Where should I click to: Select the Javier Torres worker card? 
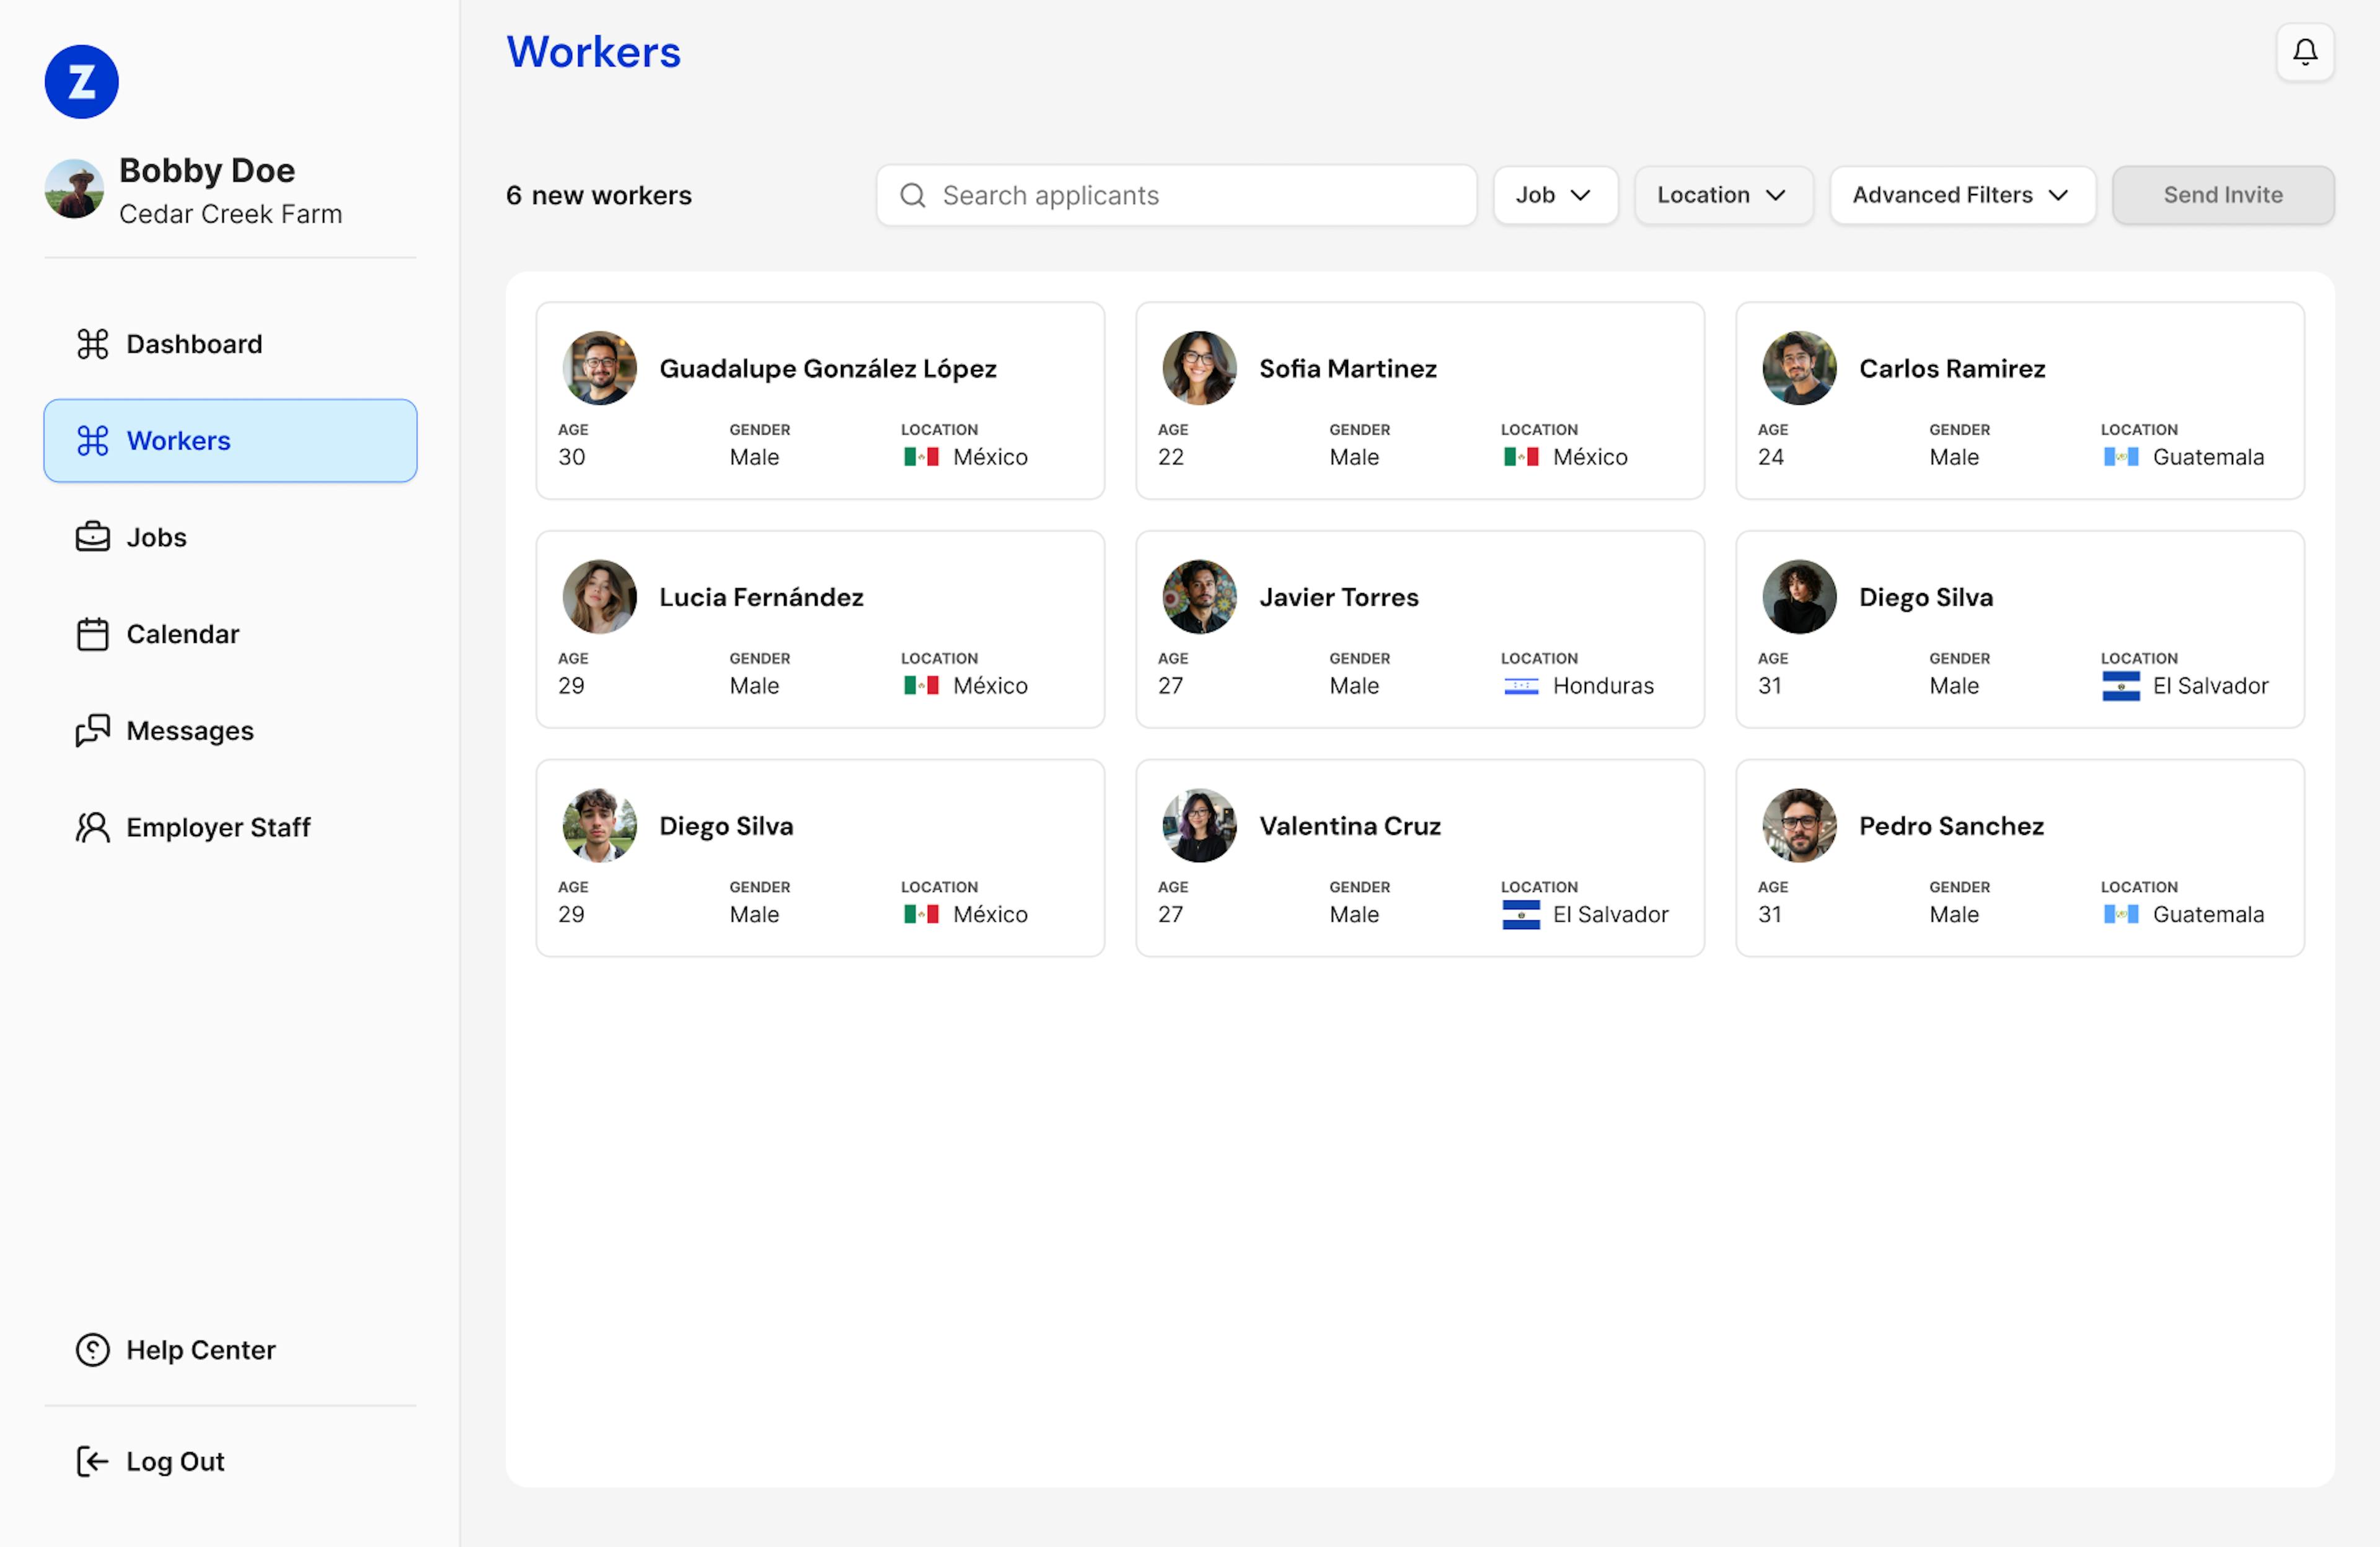tap(1419, 629)
